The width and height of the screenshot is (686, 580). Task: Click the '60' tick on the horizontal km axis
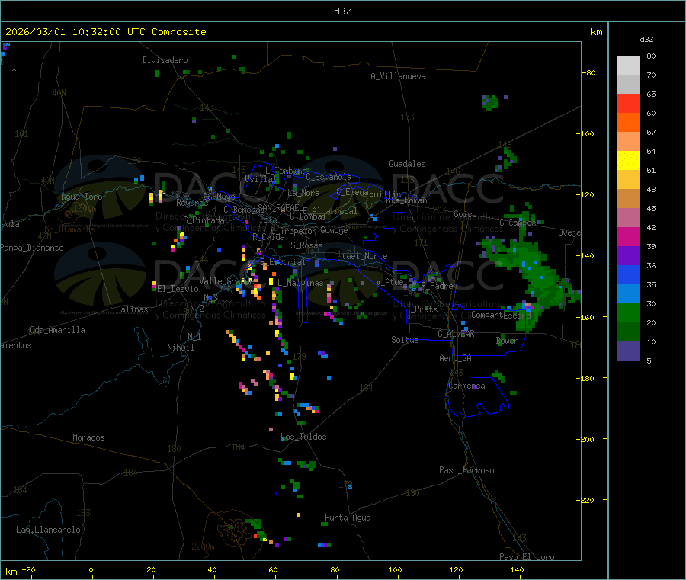point(273,569)
